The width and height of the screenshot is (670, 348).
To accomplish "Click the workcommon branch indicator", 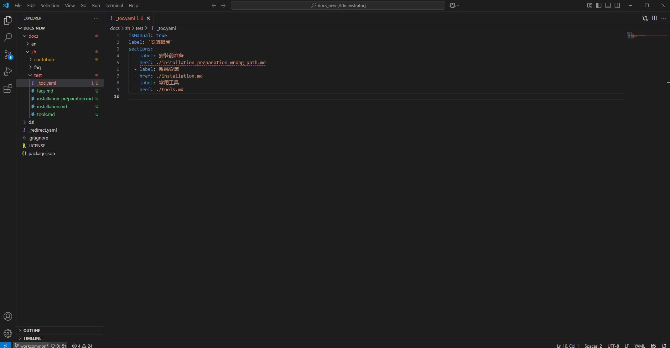I will tap(31, 346).
